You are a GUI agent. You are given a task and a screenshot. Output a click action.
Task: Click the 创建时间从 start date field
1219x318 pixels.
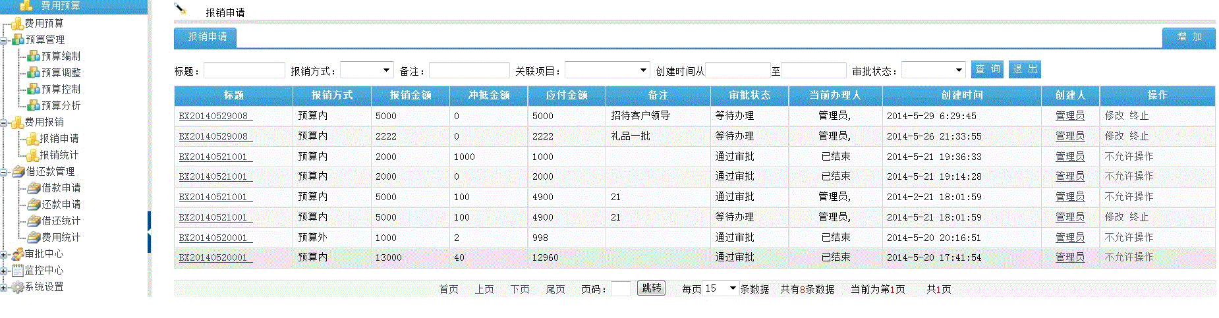738,70
